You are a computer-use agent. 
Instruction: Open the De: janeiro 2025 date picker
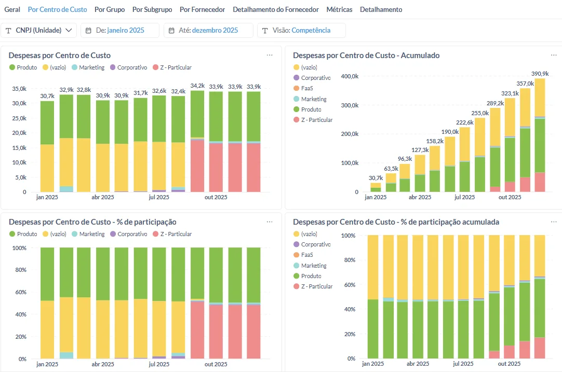(x=119, y=31)
